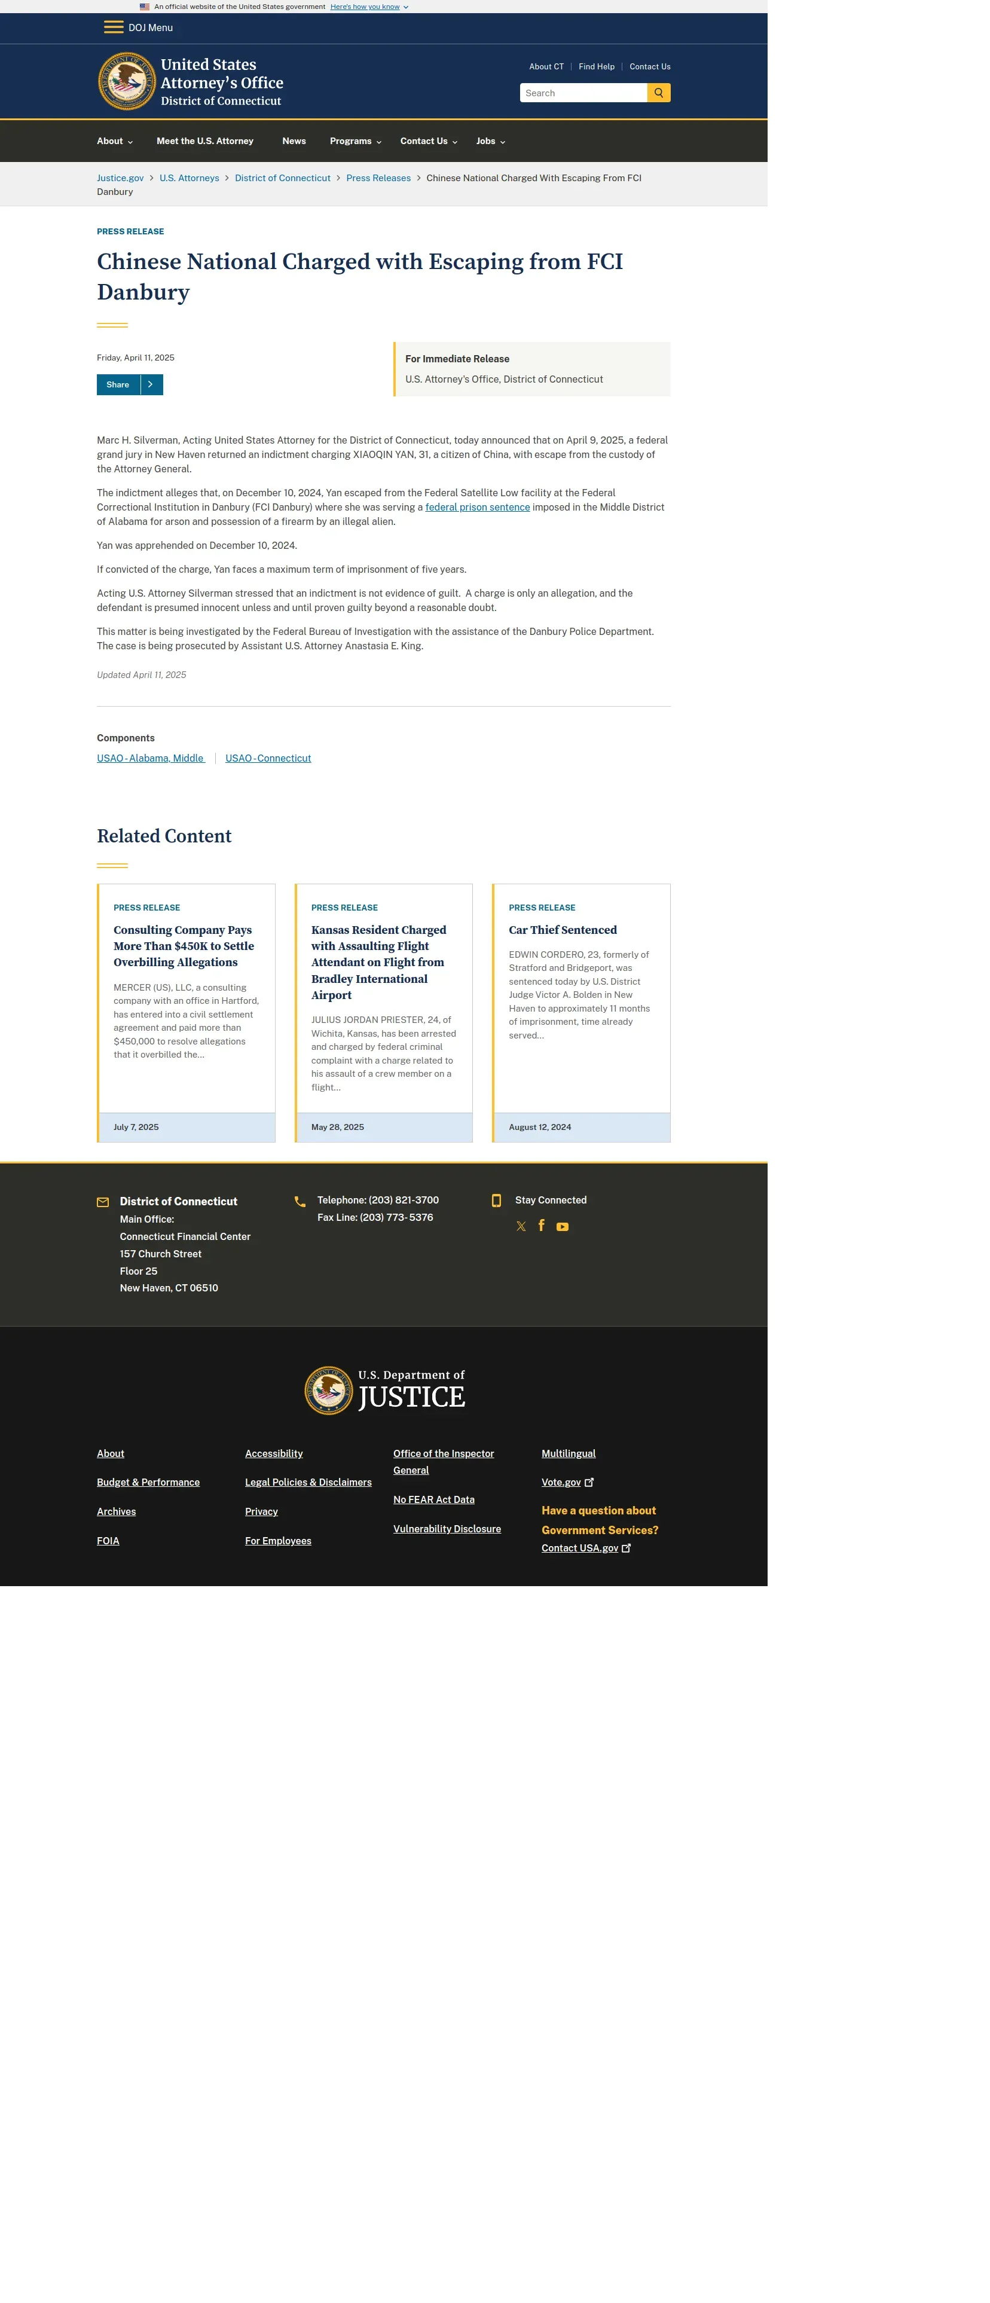
Task: Go to U.S. Attorneys breadcrumb
Action: (190, 178)
